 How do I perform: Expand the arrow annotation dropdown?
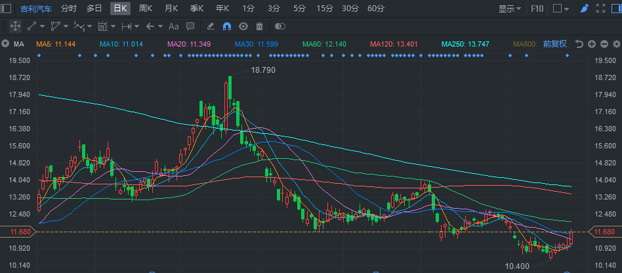[x=160, y=27]
